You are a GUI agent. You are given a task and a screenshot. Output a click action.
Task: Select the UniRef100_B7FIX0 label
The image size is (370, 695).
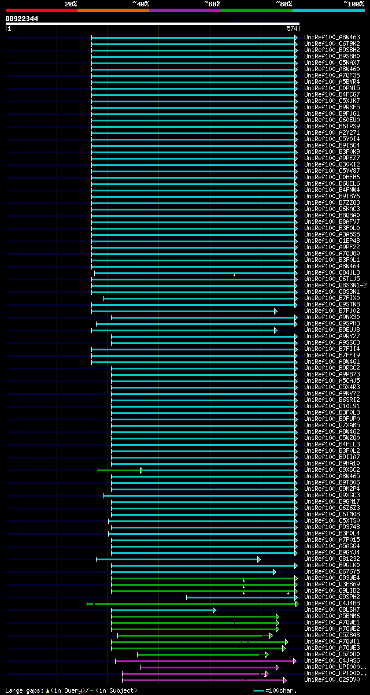(x=332, y=298)
